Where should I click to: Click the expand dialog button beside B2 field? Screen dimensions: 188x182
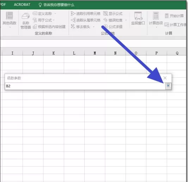point(168,85)
